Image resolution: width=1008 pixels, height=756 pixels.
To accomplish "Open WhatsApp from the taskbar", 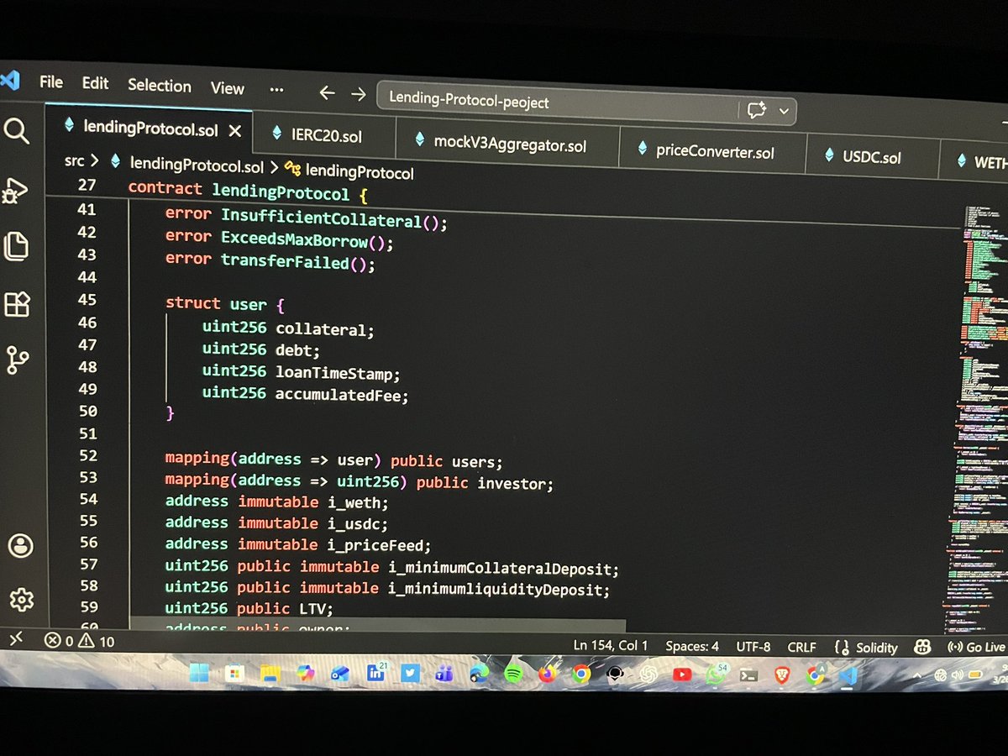I will click(714, 675).
